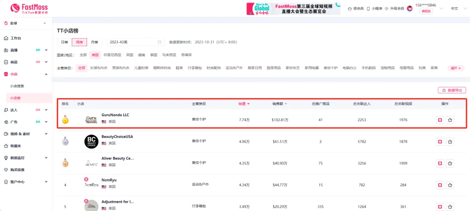The width and height of the screenshot is (470, 211).
Task: Filter region by 全部
Action: click(x=83, y=55)
